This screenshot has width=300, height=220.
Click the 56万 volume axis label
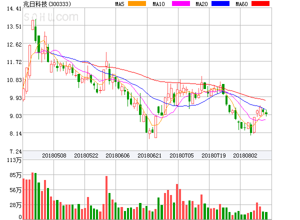[15, 190]
